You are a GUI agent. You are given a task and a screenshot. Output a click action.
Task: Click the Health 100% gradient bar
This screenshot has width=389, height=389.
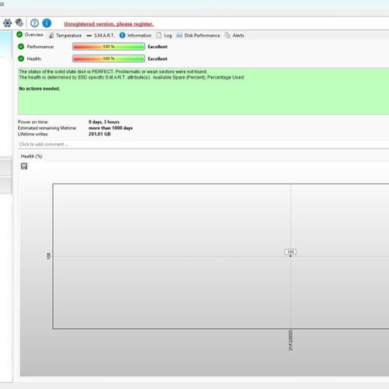point(109,58)
